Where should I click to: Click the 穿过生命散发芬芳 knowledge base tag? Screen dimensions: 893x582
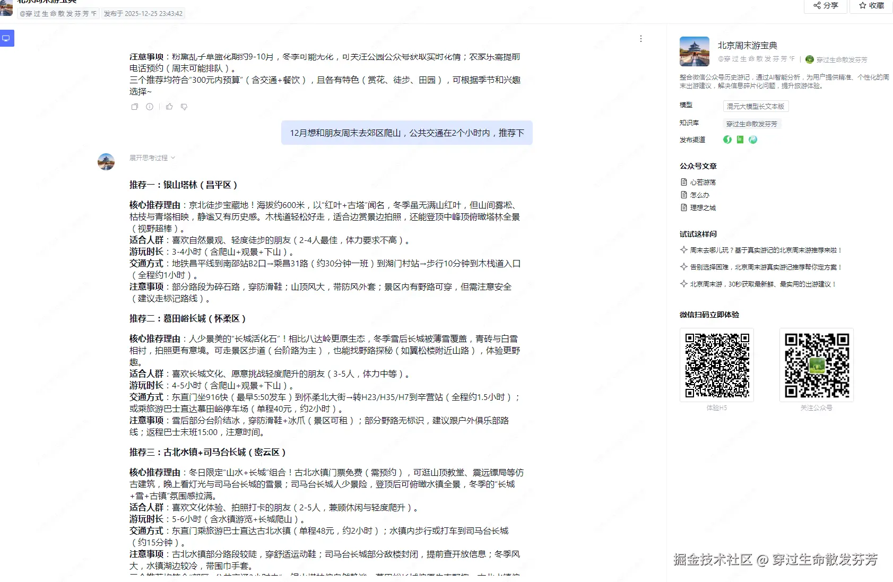point(752,124)
